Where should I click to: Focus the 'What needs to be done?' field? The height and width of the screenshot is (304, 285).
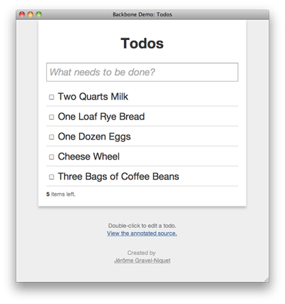pyautogui.click(x=142, y=72)
